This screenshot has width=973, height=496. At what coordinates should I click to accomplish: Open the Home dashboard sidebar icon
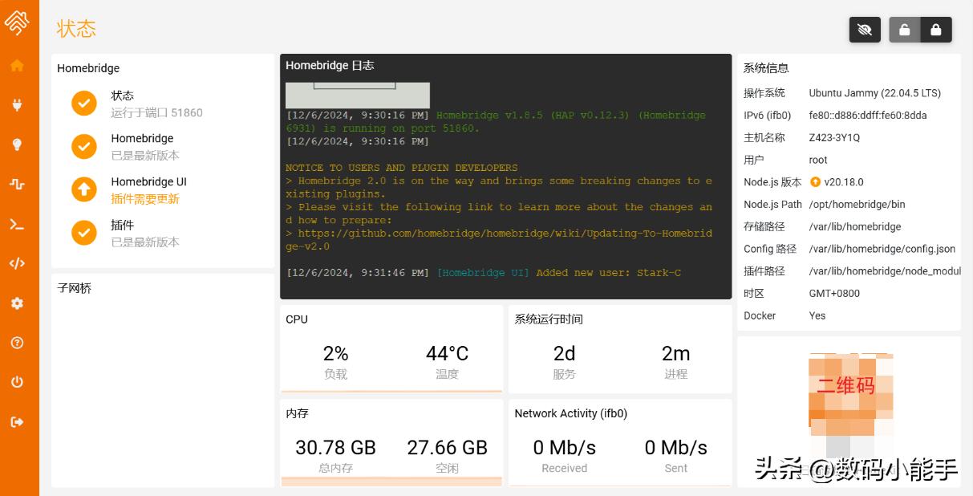pyautogui.click(x=17, y=66)
